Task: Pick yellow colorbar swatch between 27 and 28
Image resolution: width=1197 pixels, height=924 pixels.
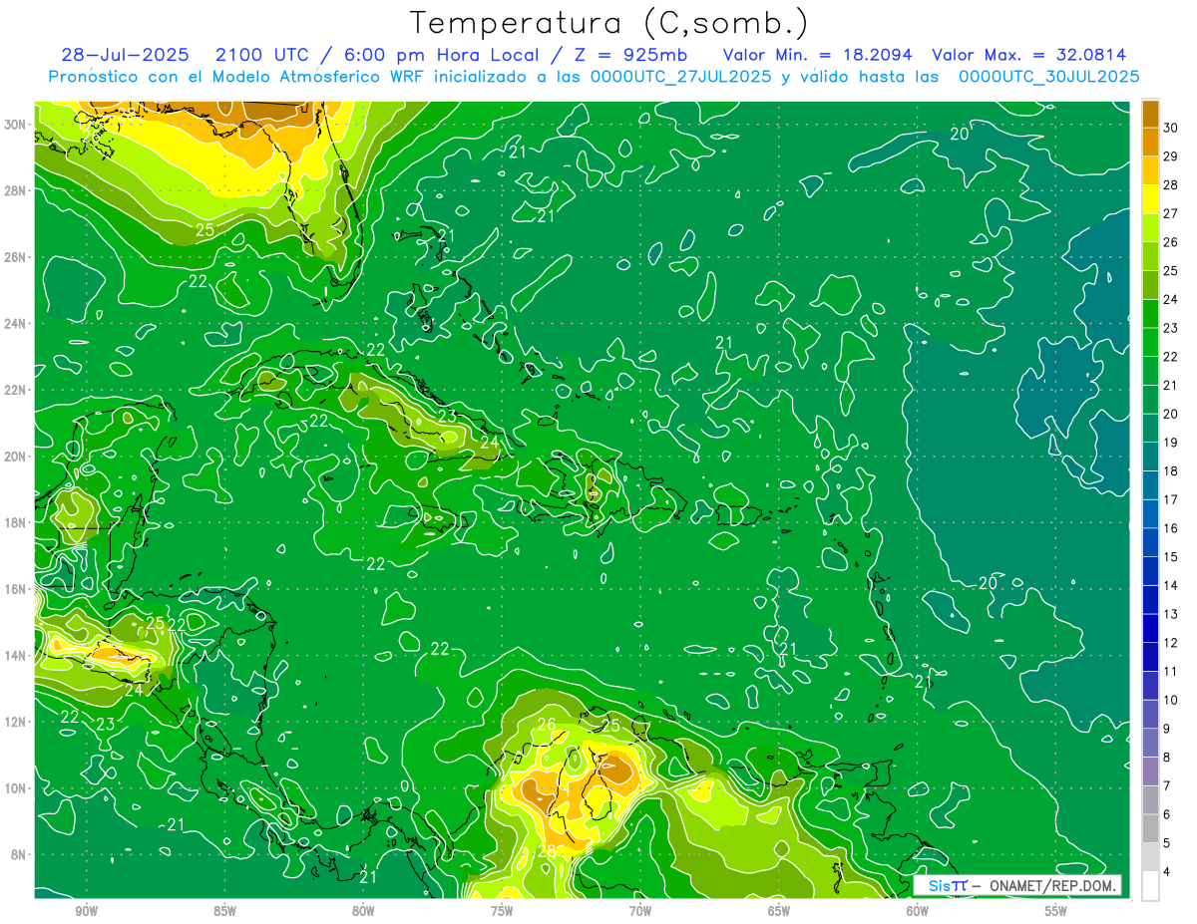Action: pyautogui.click(x=1150, y=199)
